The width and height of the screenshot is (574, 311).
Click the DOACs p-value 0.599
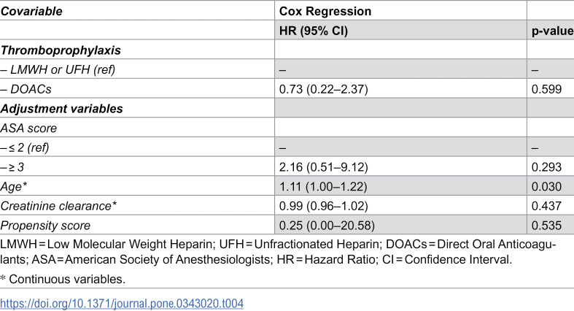(x=546, y=89)
